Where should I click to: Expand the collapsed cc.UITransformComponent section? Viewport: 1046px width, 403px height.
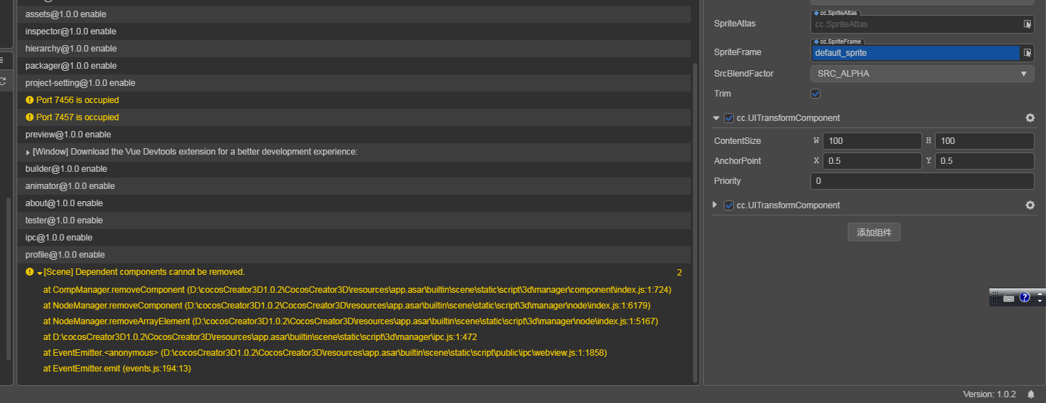click(715, 205)
